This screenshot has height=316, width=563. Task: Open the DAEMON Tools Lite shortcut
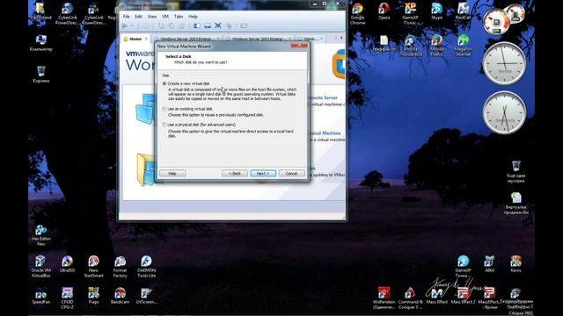point(146,267)
